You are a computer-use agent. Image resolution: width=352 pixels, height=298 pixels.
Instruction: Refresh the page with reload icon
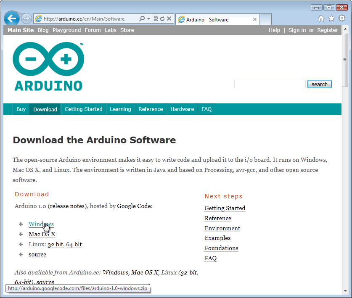(x=162, y=18)
